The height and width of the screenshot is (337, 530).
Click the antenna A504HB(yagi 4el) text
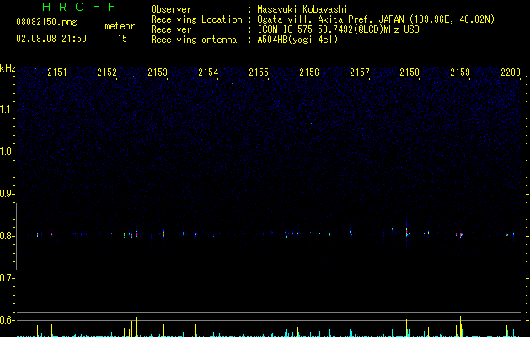297,40
